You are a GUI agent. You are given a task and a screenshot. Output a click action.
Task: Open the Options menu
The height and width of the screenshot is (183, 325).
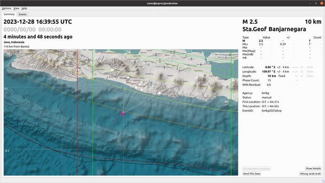(6, 8)
